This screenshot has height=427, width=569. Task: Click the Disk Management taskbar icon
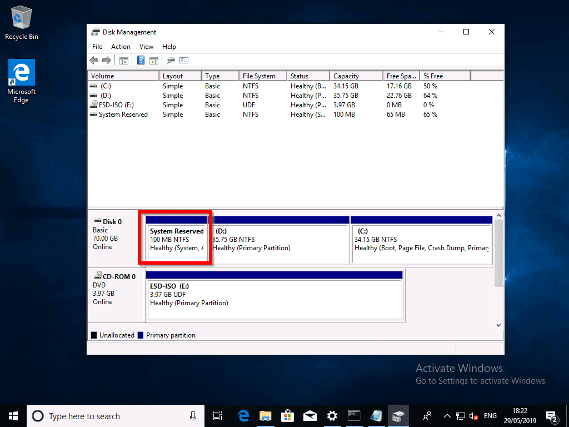[x=398, y=416]
